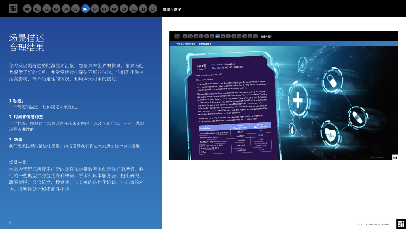Go to section 05 in top navigation
The height and width of the screenshot is (229, 406).
pyautogui.click(x=75, y=9)
